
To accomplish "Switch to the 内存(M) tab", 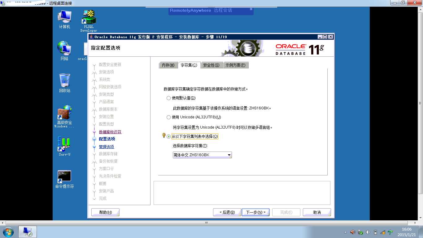I will coord(168,65).
